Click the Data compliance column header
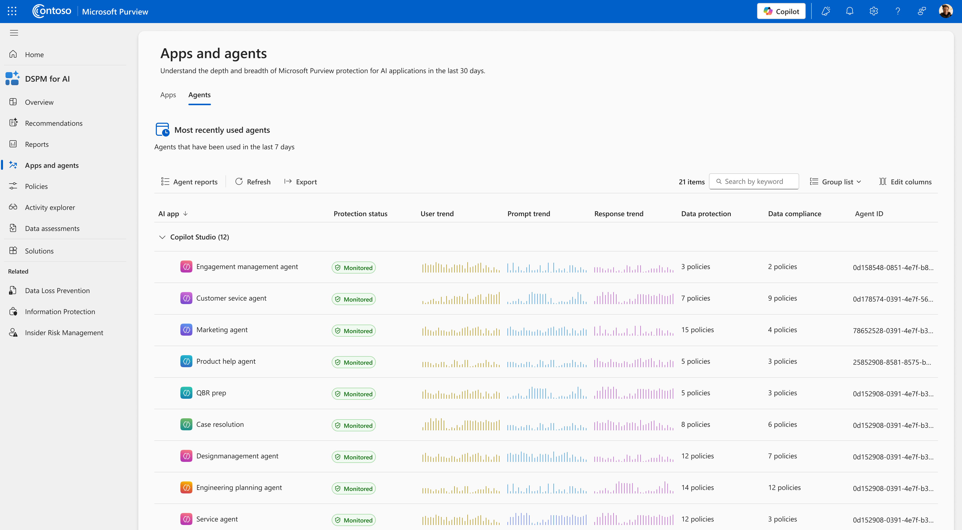Screen dimensions: 962x530 coord(794,214)
